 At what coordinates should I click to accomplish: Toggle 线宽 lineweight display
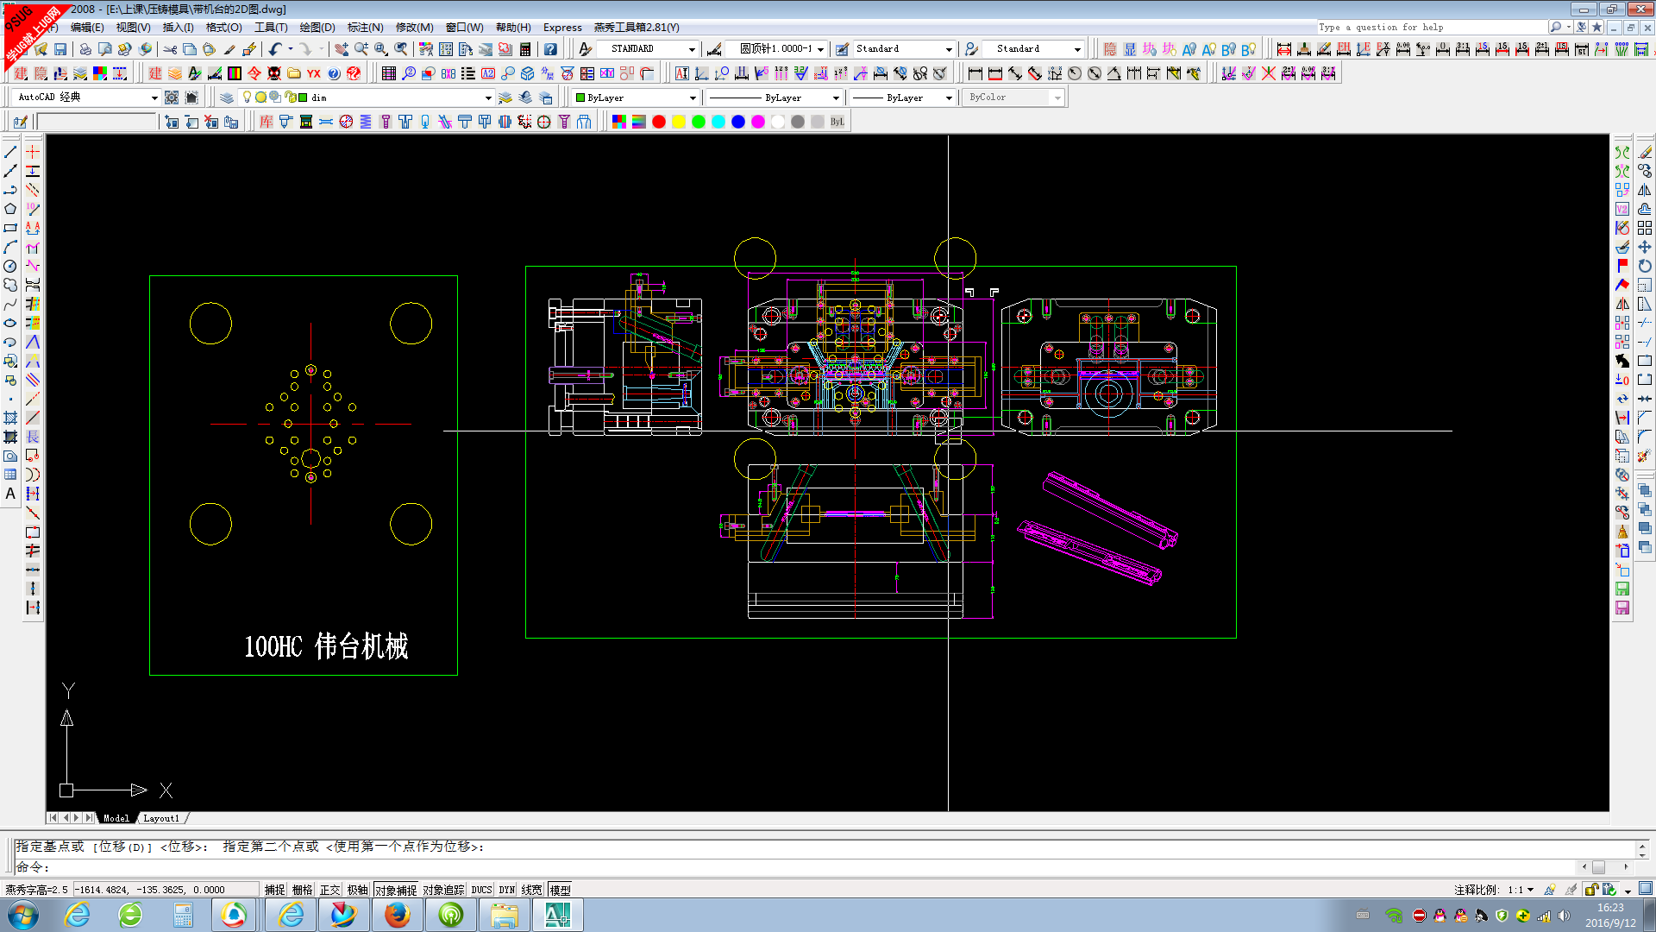point(532,890)
